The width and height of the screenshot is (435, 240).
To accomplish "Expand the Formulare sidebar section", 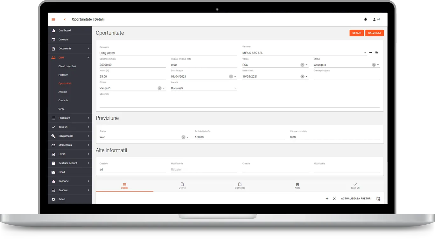I will (x=88, y=118).
